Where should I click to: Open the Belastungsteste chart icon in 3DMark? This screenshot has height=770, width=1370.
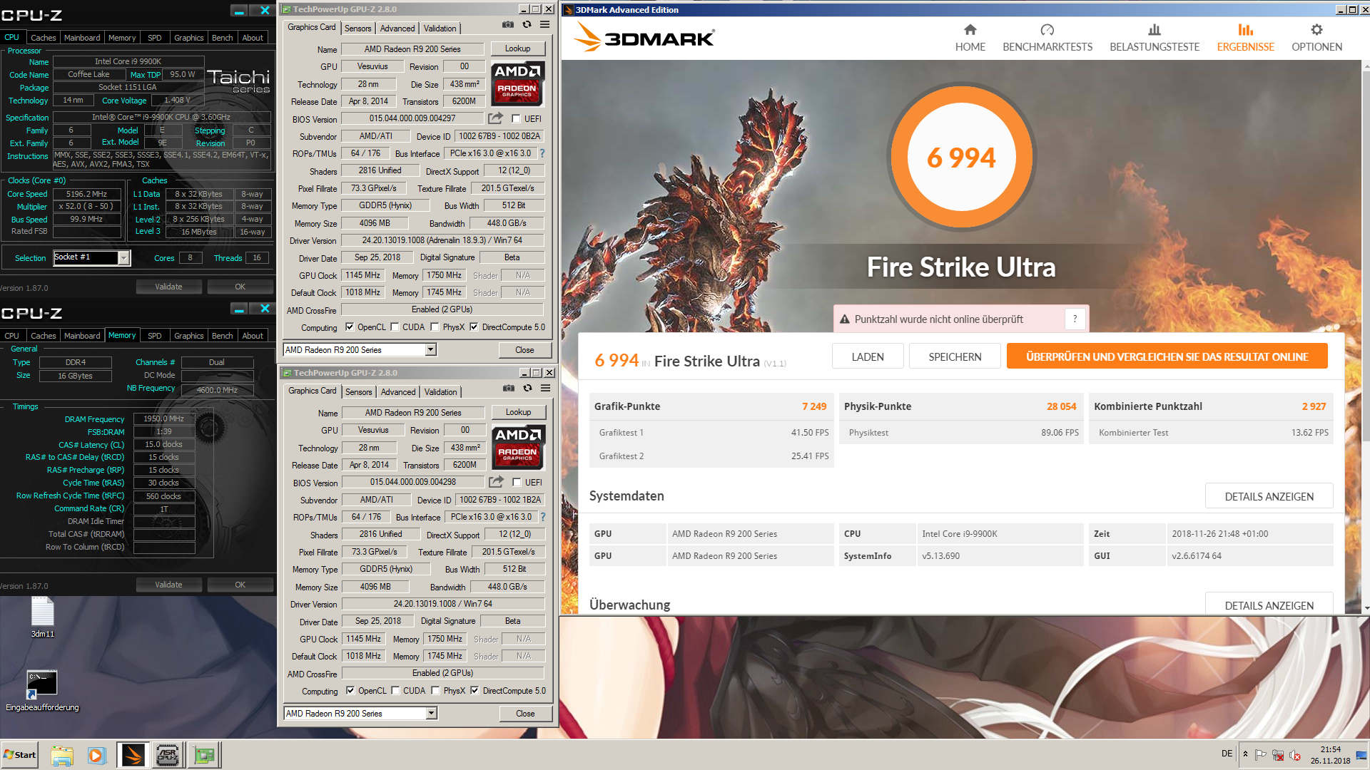point(1154,30)
